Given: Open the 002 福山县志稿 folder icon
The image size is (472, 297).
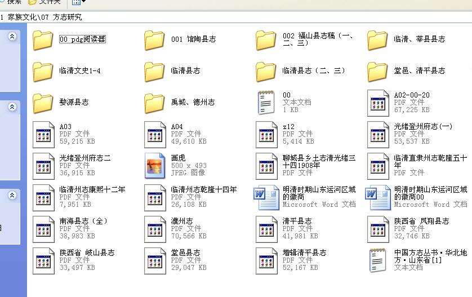Looking at the screenshot, I should pyautogui.click(x=266, y=39).
